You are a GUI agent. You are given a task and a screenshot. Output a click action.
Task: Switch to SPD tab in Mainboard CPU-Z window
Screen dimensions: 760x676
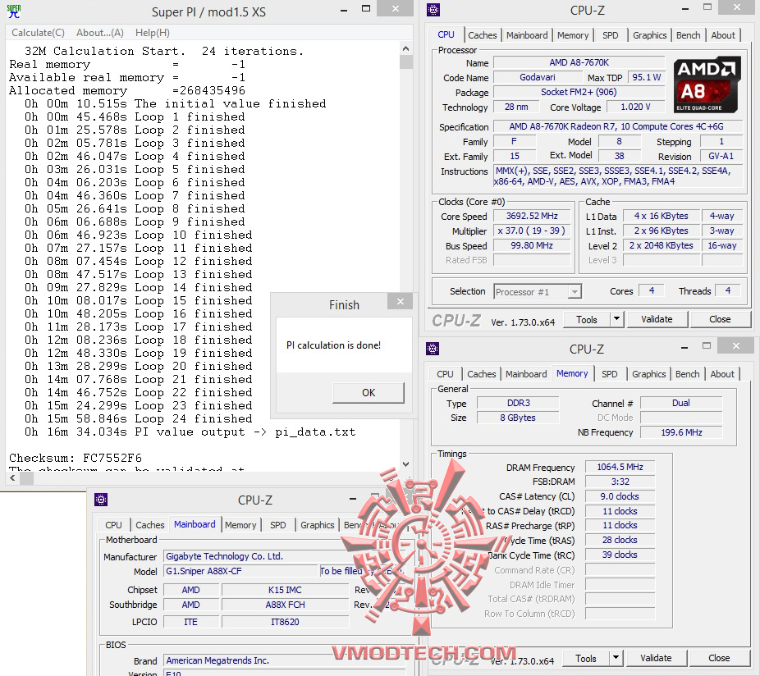coord(277,525)
